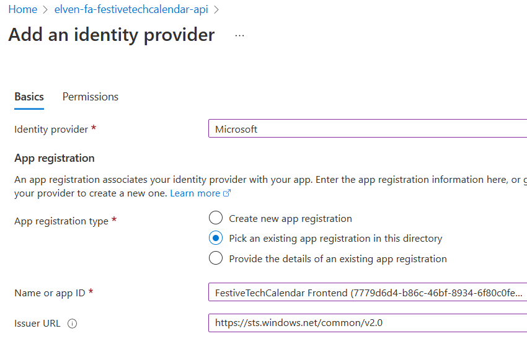Click the Add an identity provider heading
The width and height of the screenshot is (527, 344).
(x=111, y=35)
